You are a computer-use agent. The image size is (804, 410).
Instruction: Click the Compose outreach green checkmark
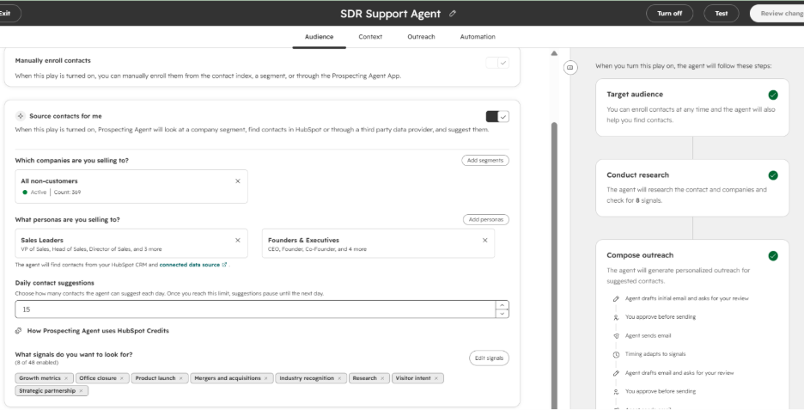point(773,255)
